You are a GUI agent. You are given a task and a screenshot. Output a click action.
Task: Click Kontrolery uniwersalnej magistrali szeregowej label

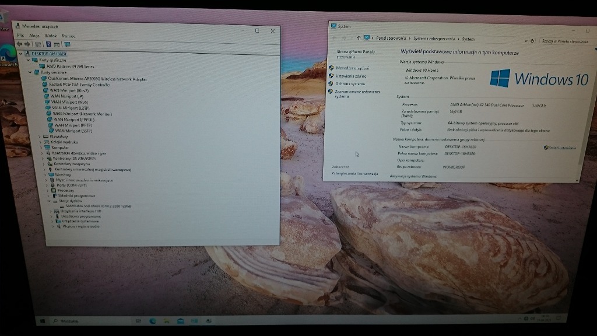point(93,170)
